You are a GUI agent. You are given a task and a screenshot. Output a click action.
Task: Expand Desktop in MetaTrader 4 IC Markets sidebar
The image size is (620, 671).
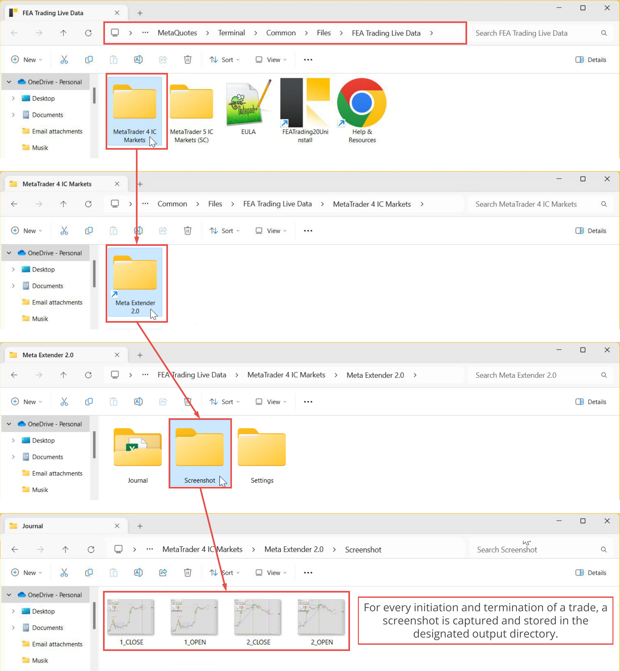[13, 269]
